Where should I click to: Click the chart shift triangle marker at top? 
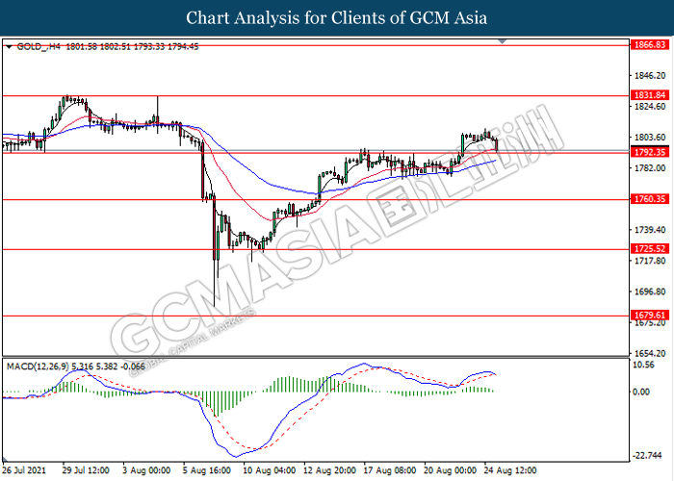502,41
